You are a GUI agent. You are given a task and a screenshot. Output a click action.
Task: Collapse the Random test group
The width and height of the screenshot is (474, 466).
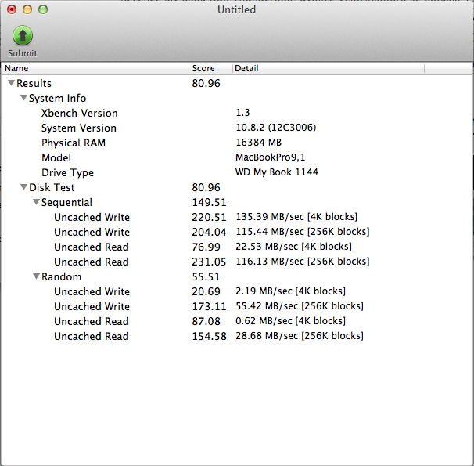coord(36,276)
